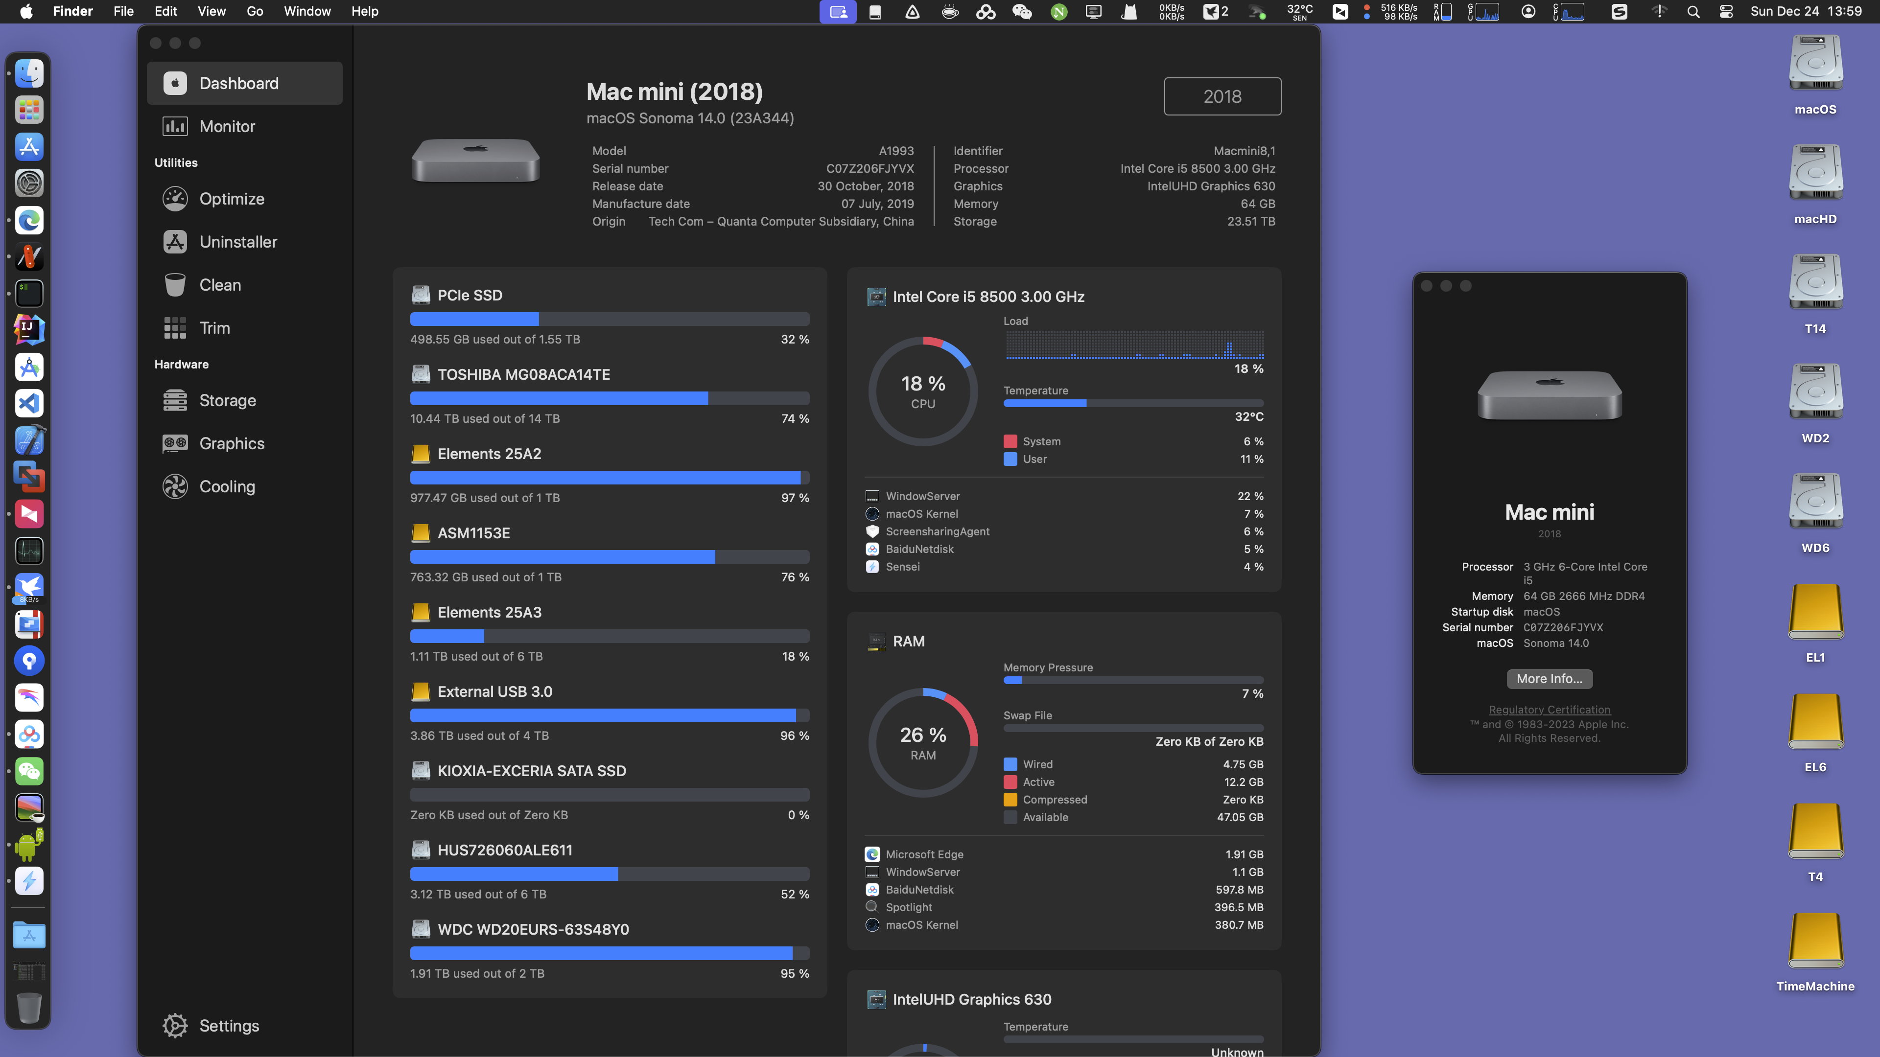Select WindowServer in CPU process list
The image size is (1880, 1057).
[x=1064, y=496]
